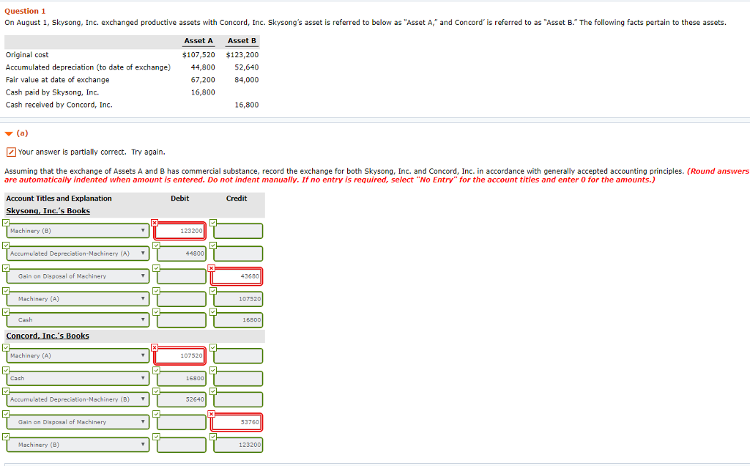The image size is (750, 466).
Task: Click the green checkmark box above the 52640 debit field
Action: click(x=156, y=393)
